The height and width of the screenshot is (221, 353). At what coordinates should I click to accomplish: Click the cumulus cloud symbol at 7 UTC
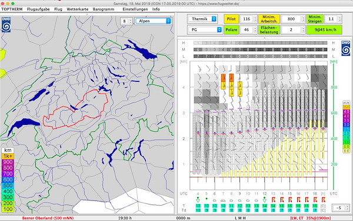coord(223,200)
